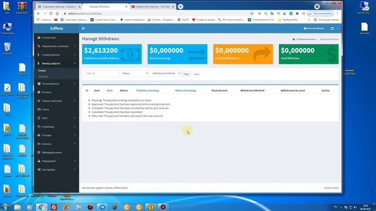Open the Windows Start button
Viewport: 376px width, 211px height.
tap(5, 207)
